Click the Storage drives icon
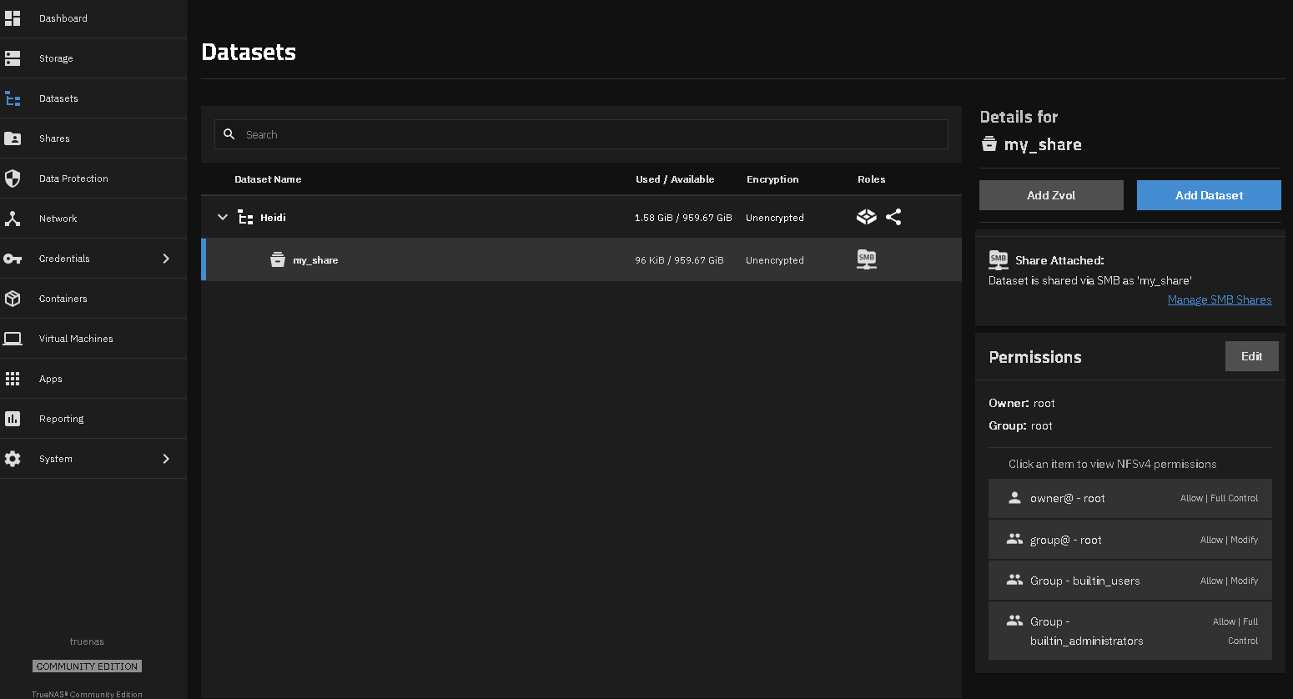Screen dimensions: 1293x699 pyautogui.click(x=13, y=58)
